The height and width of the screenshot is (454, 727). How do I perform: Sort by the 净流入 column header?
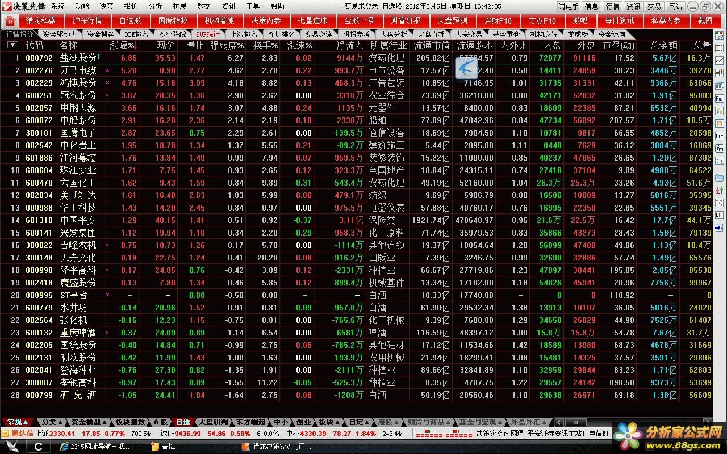click(350, 45)
